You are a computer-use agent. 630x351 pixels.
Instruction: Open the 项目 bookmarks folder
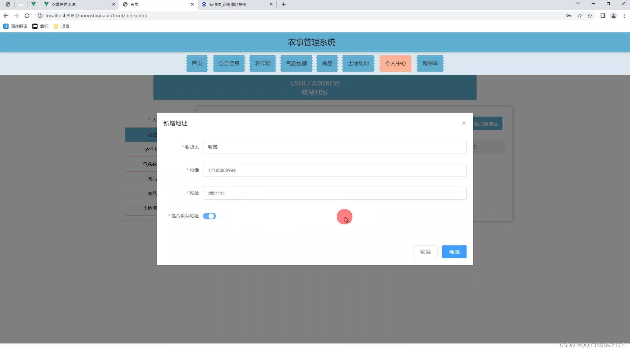pyautogui.click(x=61, y=26)
